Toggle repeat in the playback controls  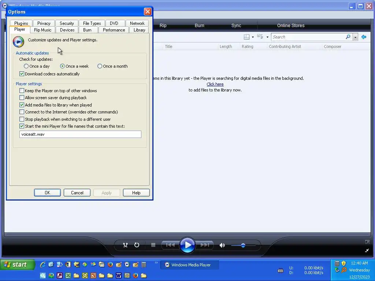tap(137, 245)
